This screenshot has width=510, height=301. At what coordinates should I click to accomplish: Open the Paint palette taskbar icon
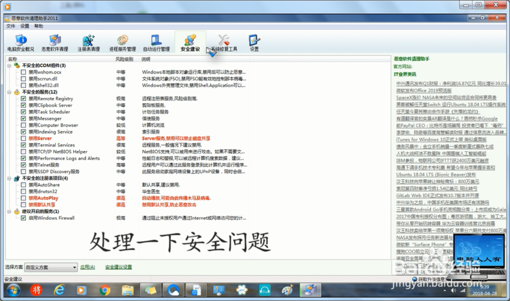coord(287,290)
